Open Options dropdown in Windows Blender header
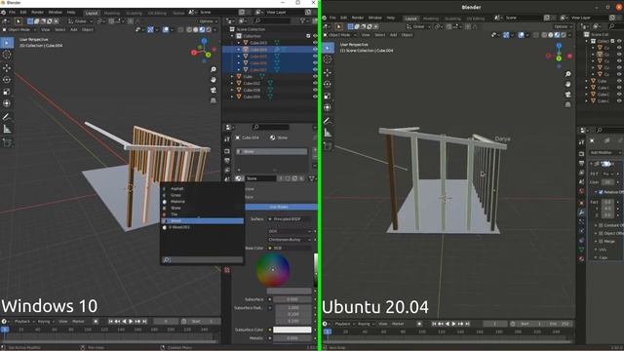624x351 pixels. coord(208,21)
